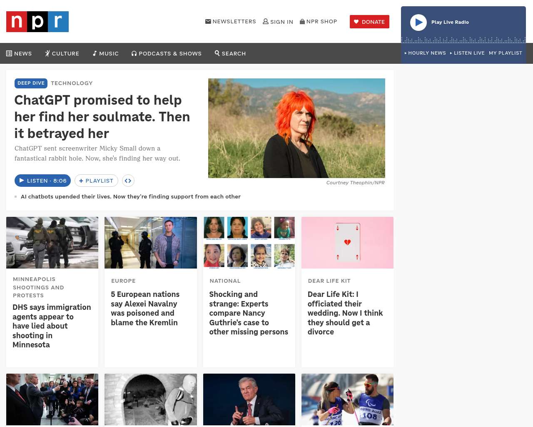Open the AI chatbots support related link
The height and width of the screenshot is (427, 533).
pos(131,196)
